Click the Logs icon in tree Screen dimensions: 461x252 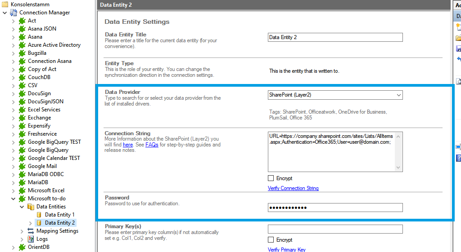pyautogui.click(x=31, y=239)
